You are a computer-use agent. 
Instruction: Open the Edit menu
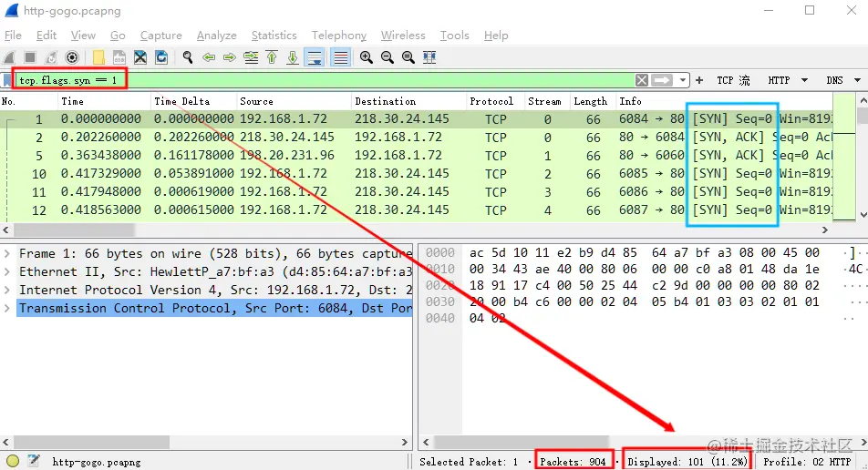[x=46, y=36]
